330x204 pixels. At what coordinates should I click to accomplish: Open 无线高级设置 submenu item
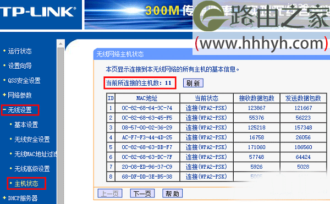click(x=32, y=169)
